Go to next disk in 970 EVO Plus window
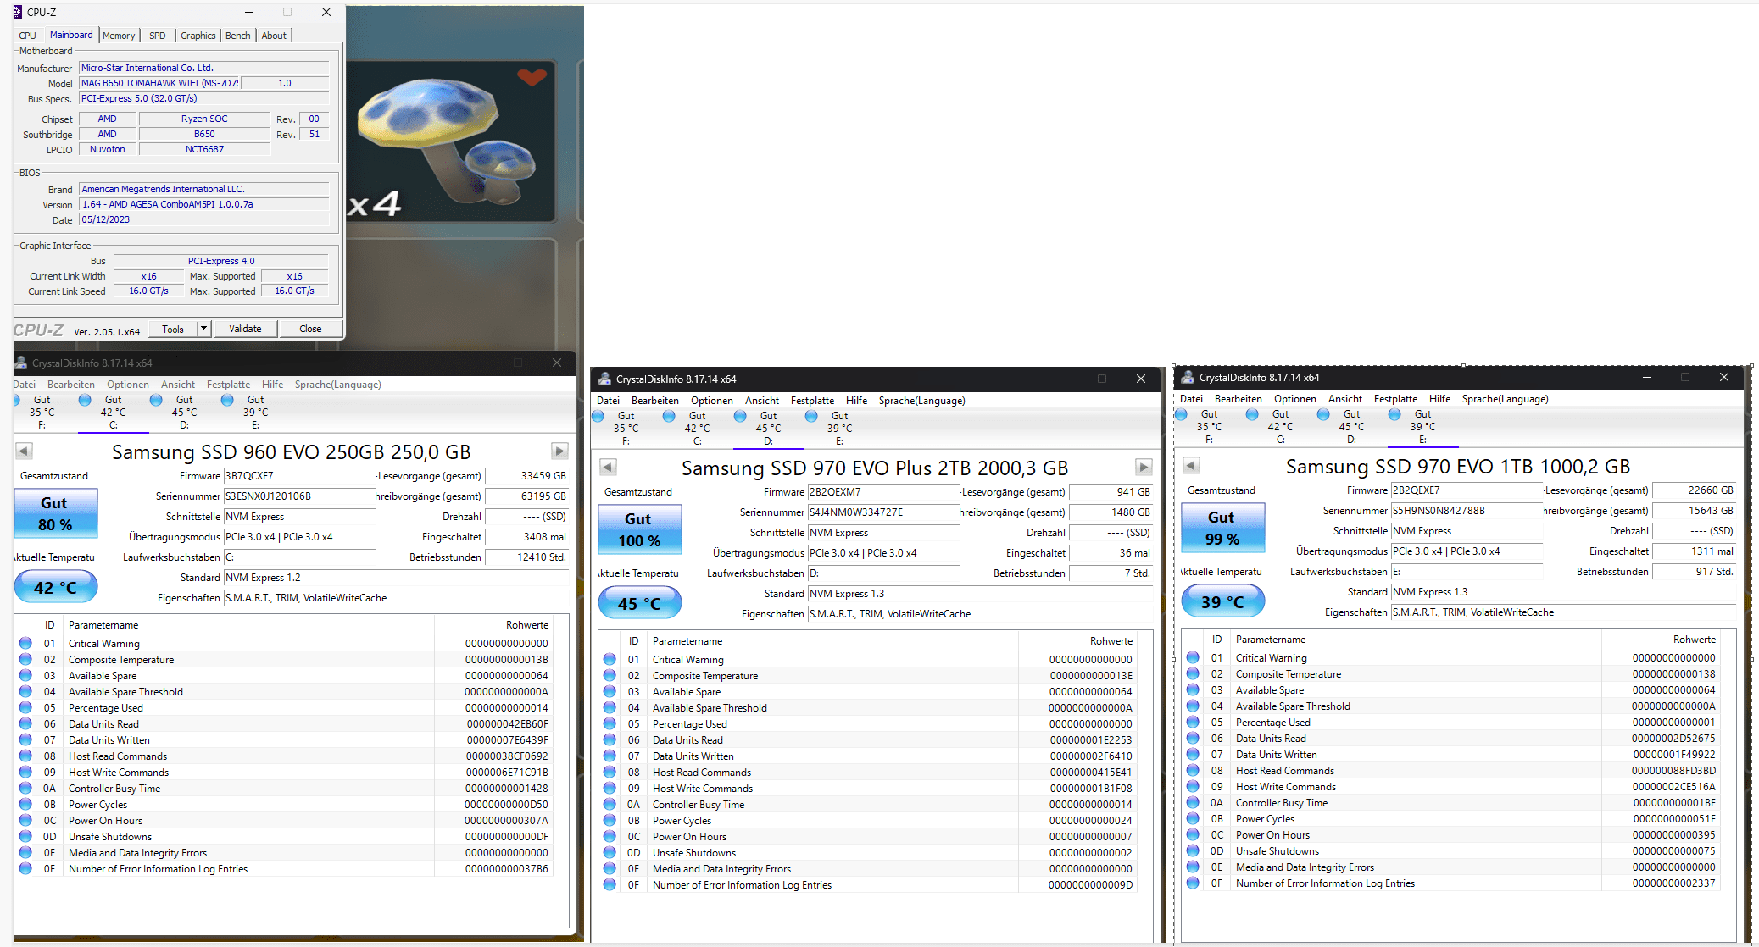The width and height of the screenshot is (1759, 947). click(x=1144, y=468)
